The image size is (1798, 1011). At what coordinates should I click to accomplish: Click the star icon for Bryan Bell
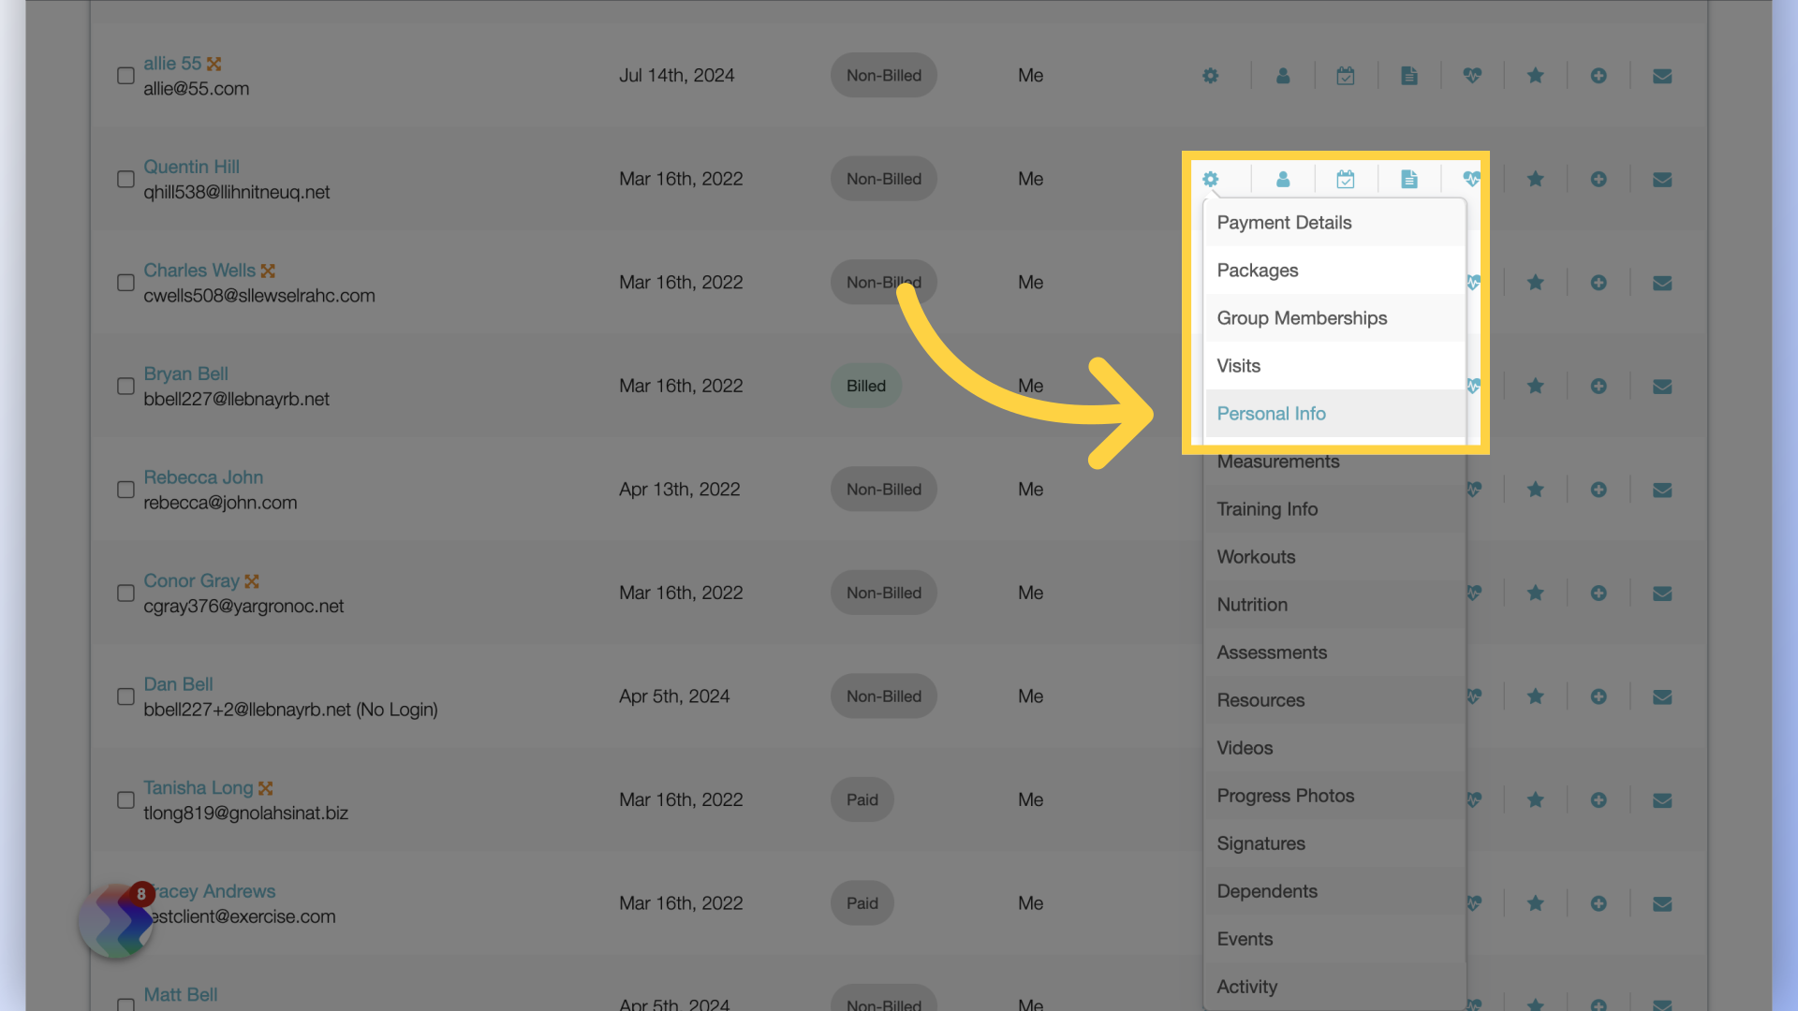[1535, 385]
